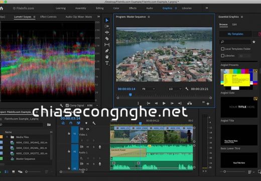This screenshot has height=181, width=261.
Task: Select the Selection arrow tool
Action: pyautogui.click(x=107, y=20)
